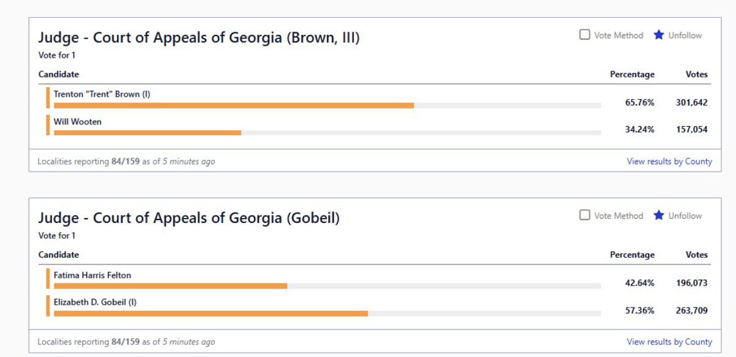Screen dimensions: 736x357
Task: Enable the Vote Method checkbox for the Gobeil race
Action: (585, 215)
